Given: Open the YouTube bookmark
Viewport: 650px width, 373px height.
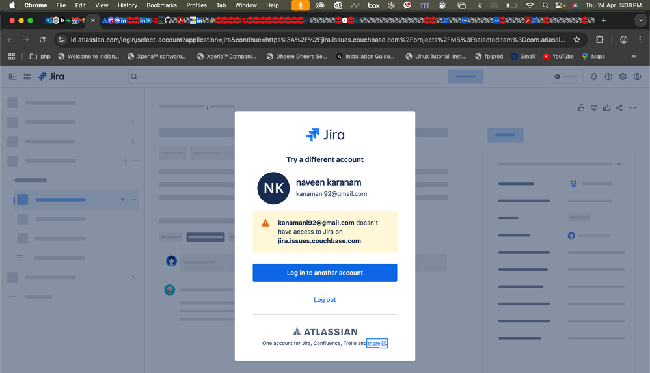Looking at the screenshot, I should tap(558, 57).
